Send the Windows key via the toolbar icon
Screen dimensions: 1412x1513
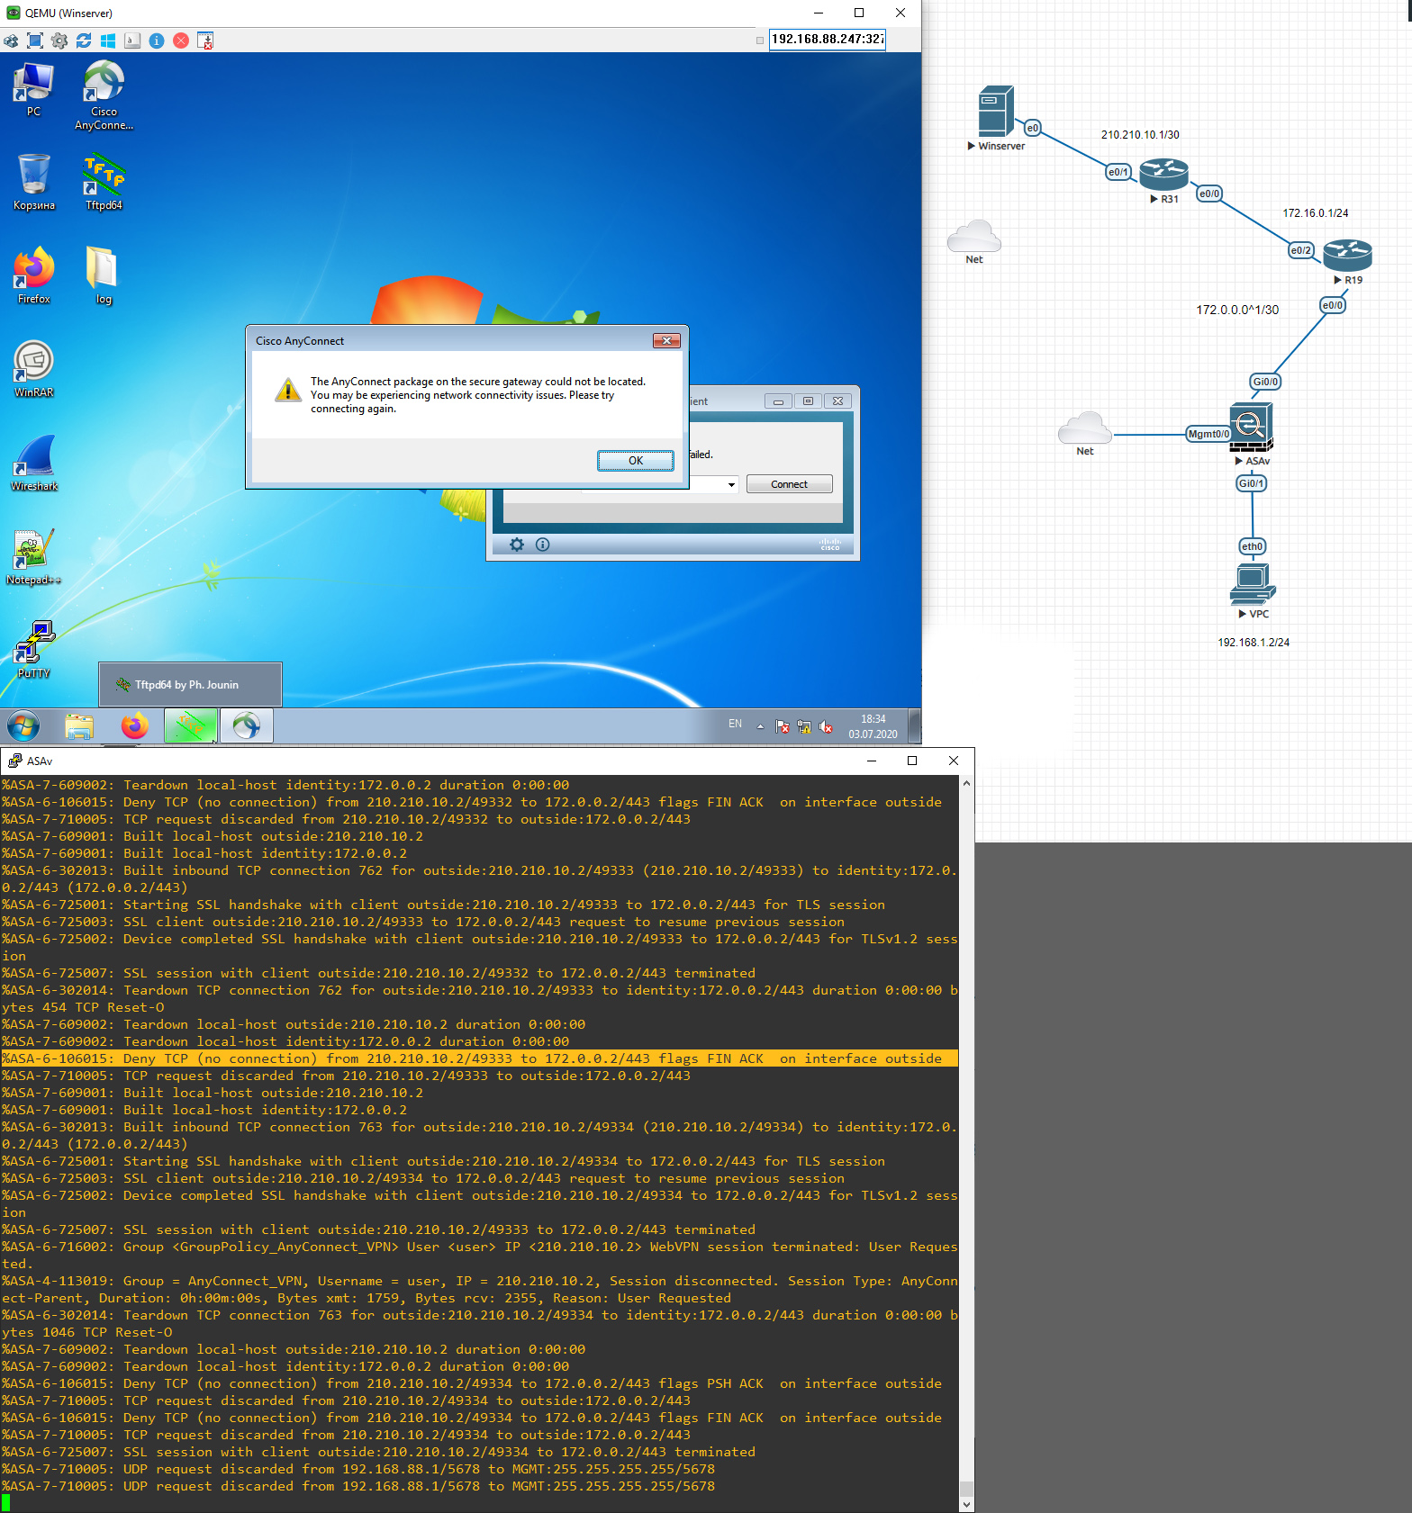pyautogui.click(x=108, y=41)
